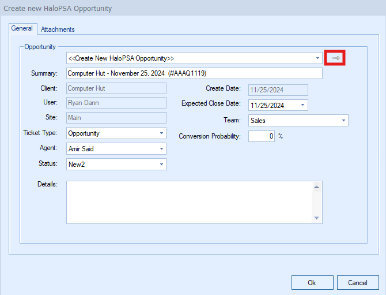The height and width of the screenshot is (295, 386).
Task: Expand the Create New HaloPSA Opportunity dropdown
Action: coord(317,58)
